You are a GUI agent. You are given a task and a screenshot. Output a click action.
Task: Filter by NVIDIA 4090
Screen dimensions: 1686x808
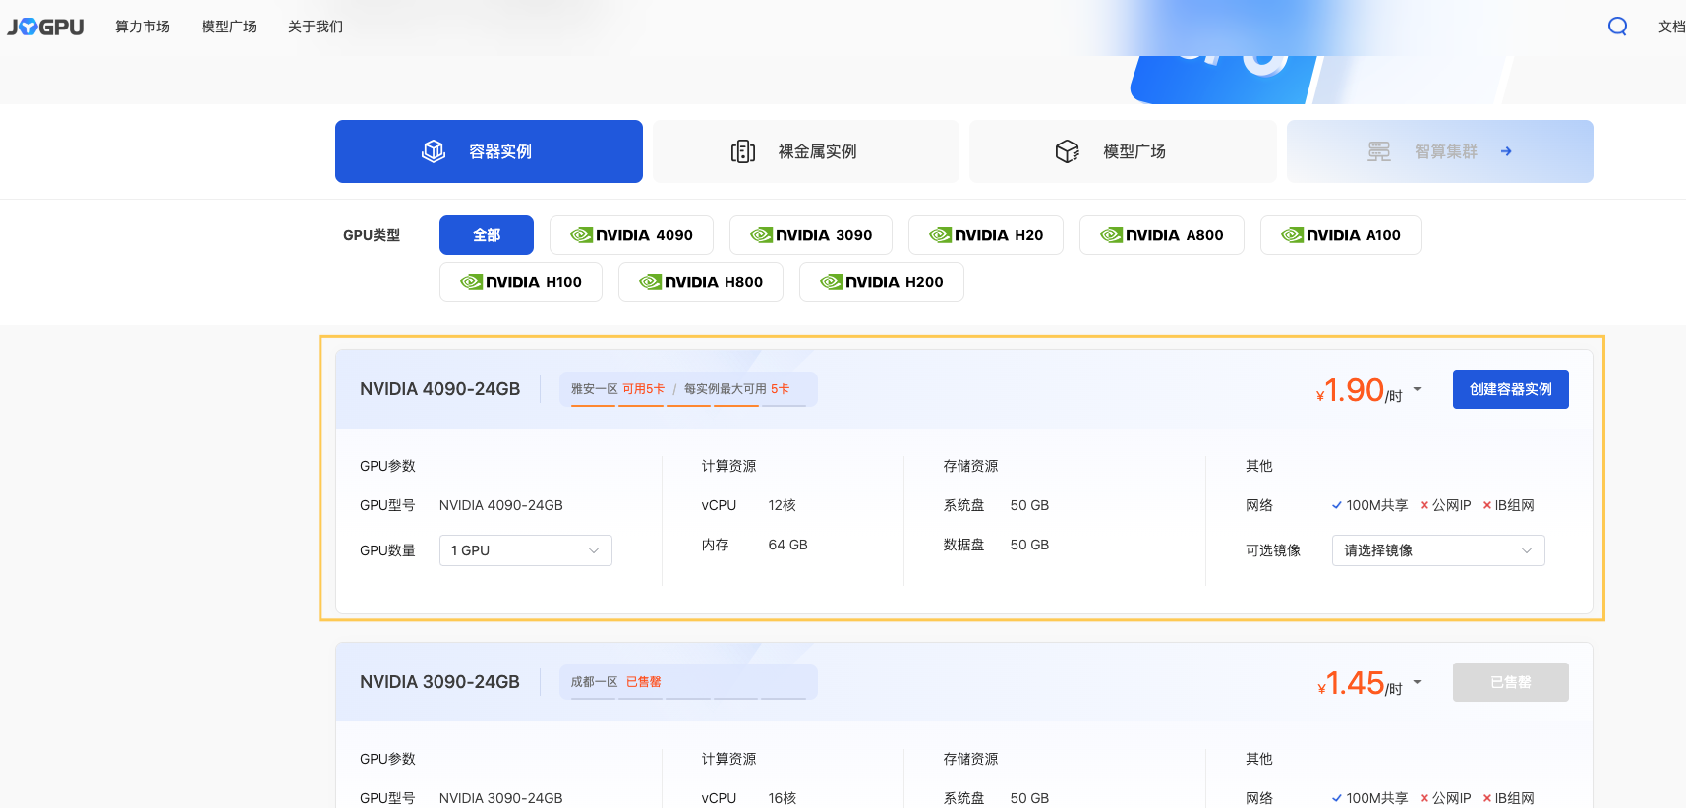[631, 235]
